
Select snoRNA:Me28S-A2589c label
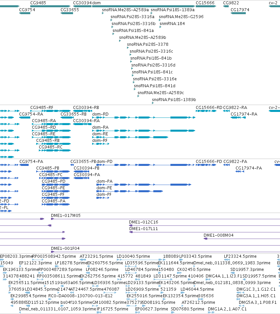tap(161, 92)
